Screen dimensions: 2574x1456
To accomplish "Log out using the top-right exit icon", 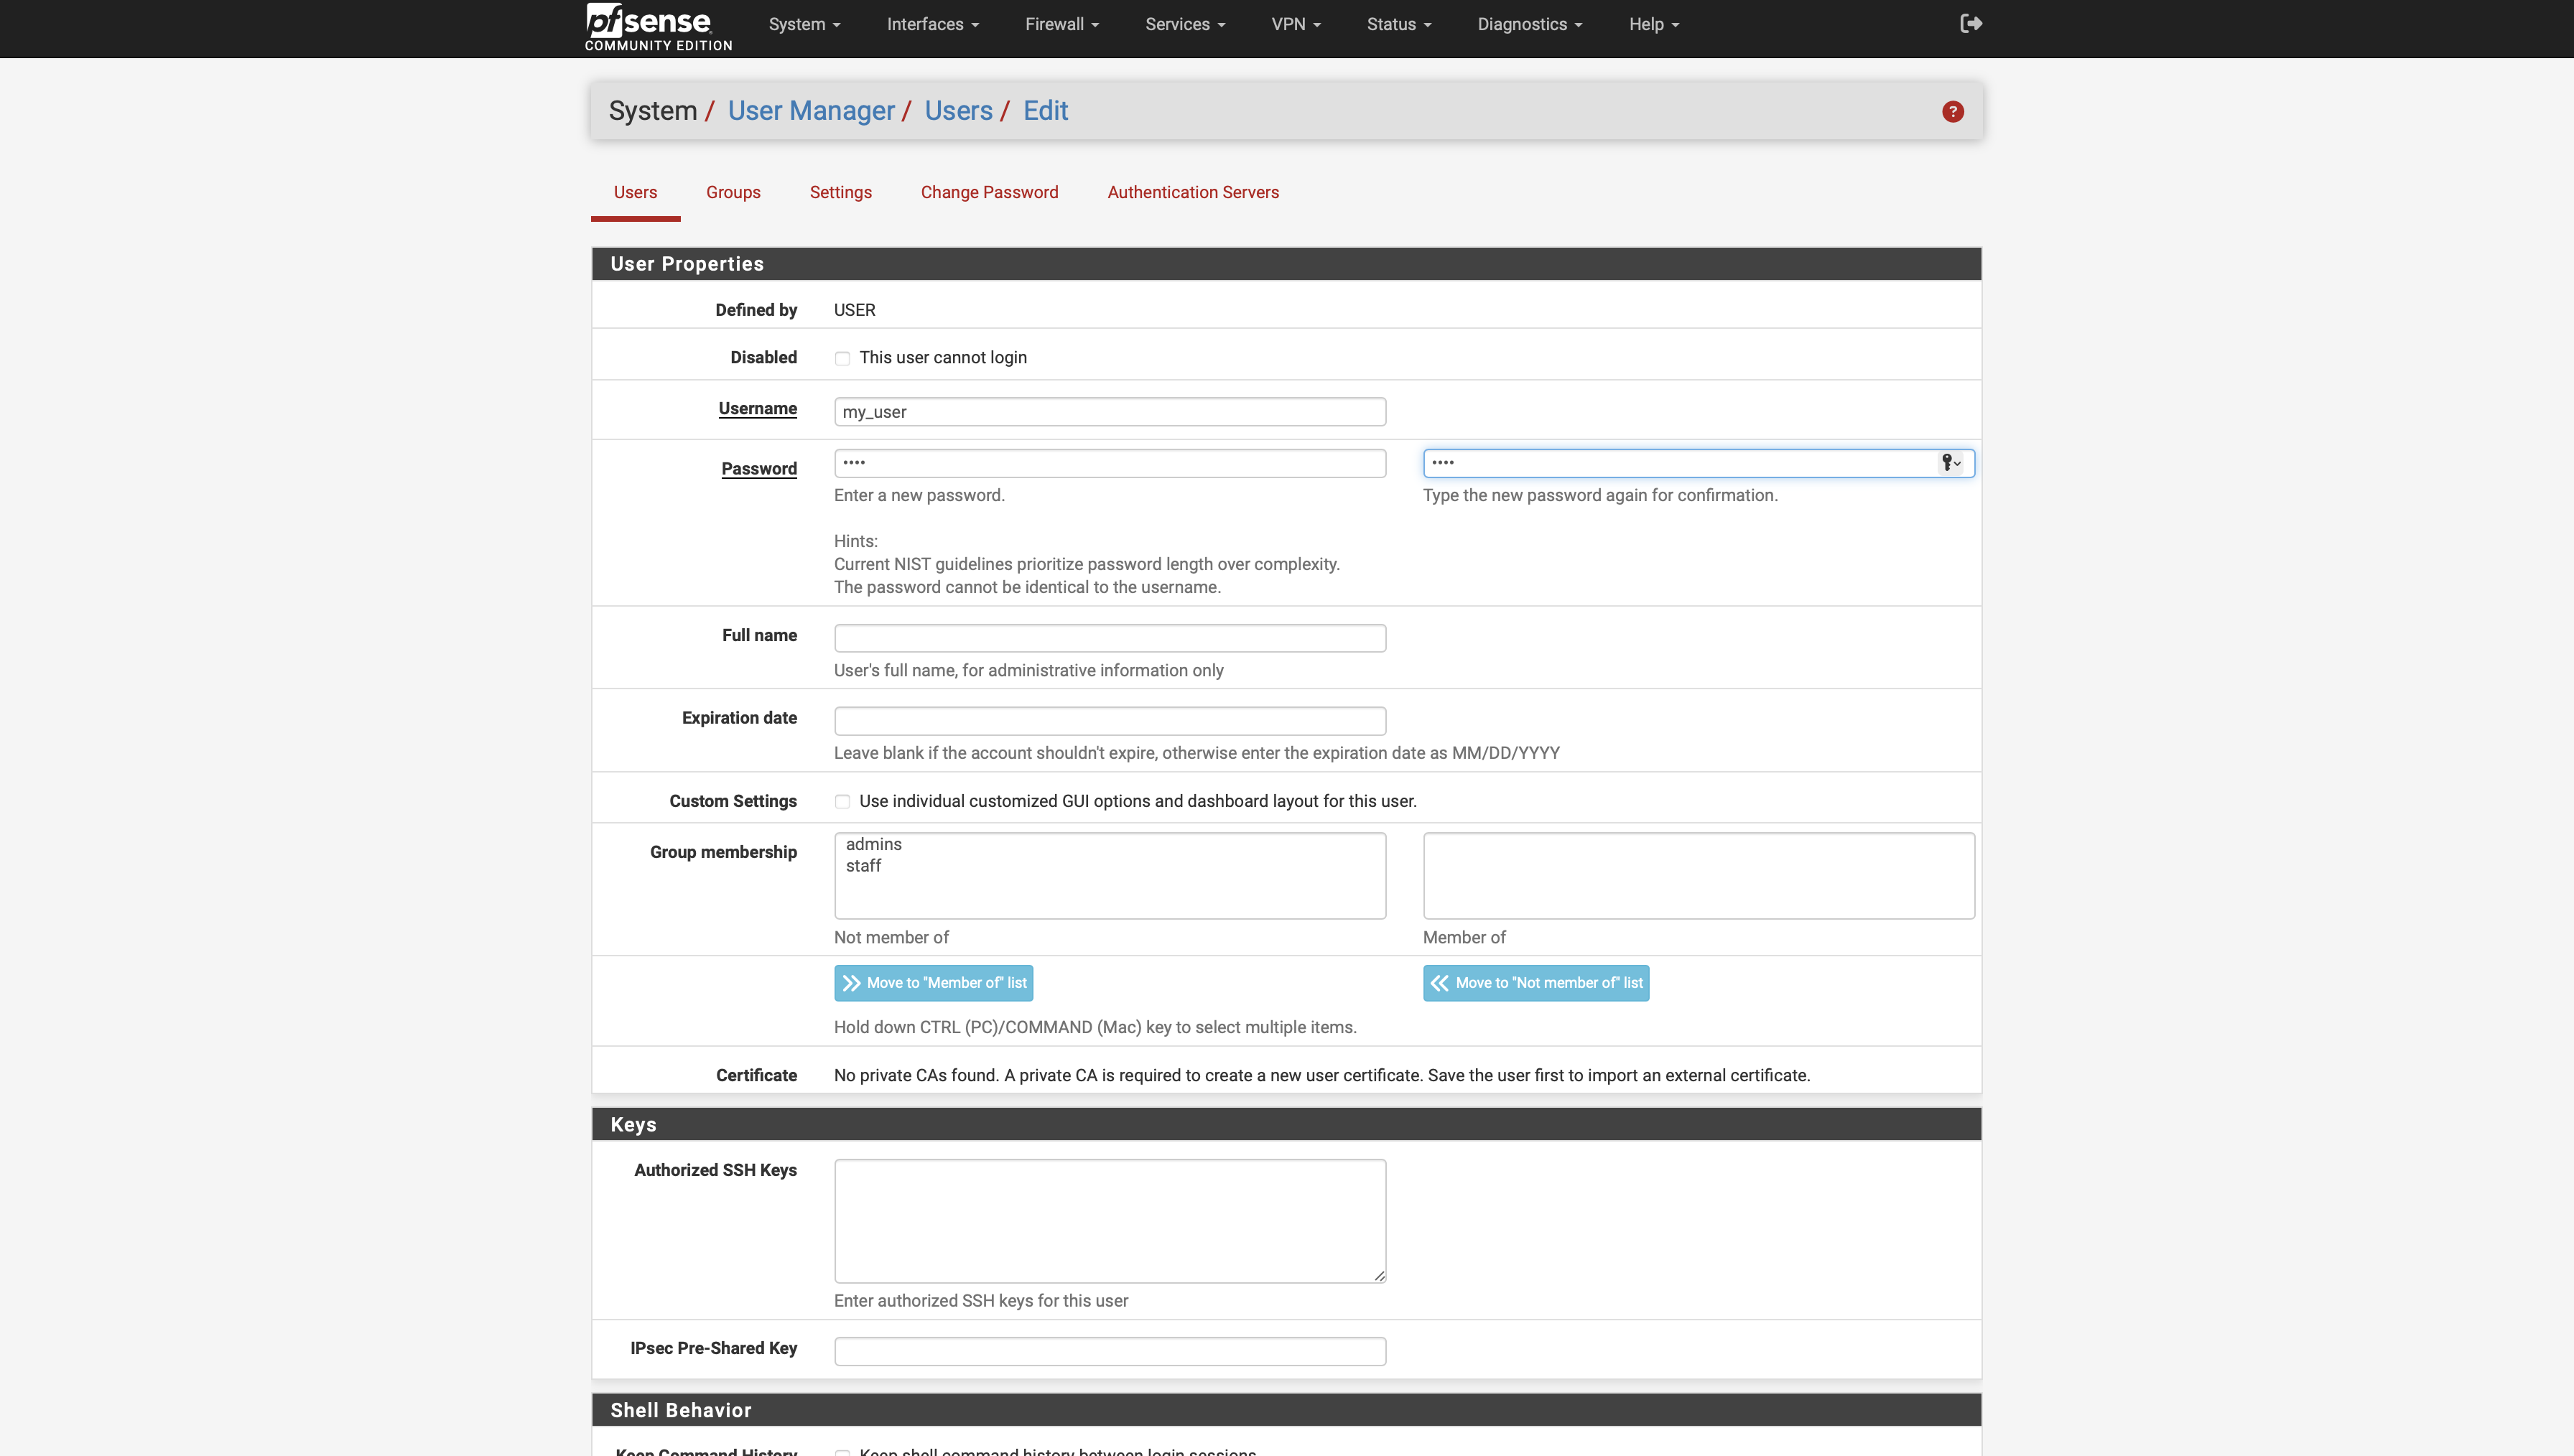I will [x=1969, y=23].
